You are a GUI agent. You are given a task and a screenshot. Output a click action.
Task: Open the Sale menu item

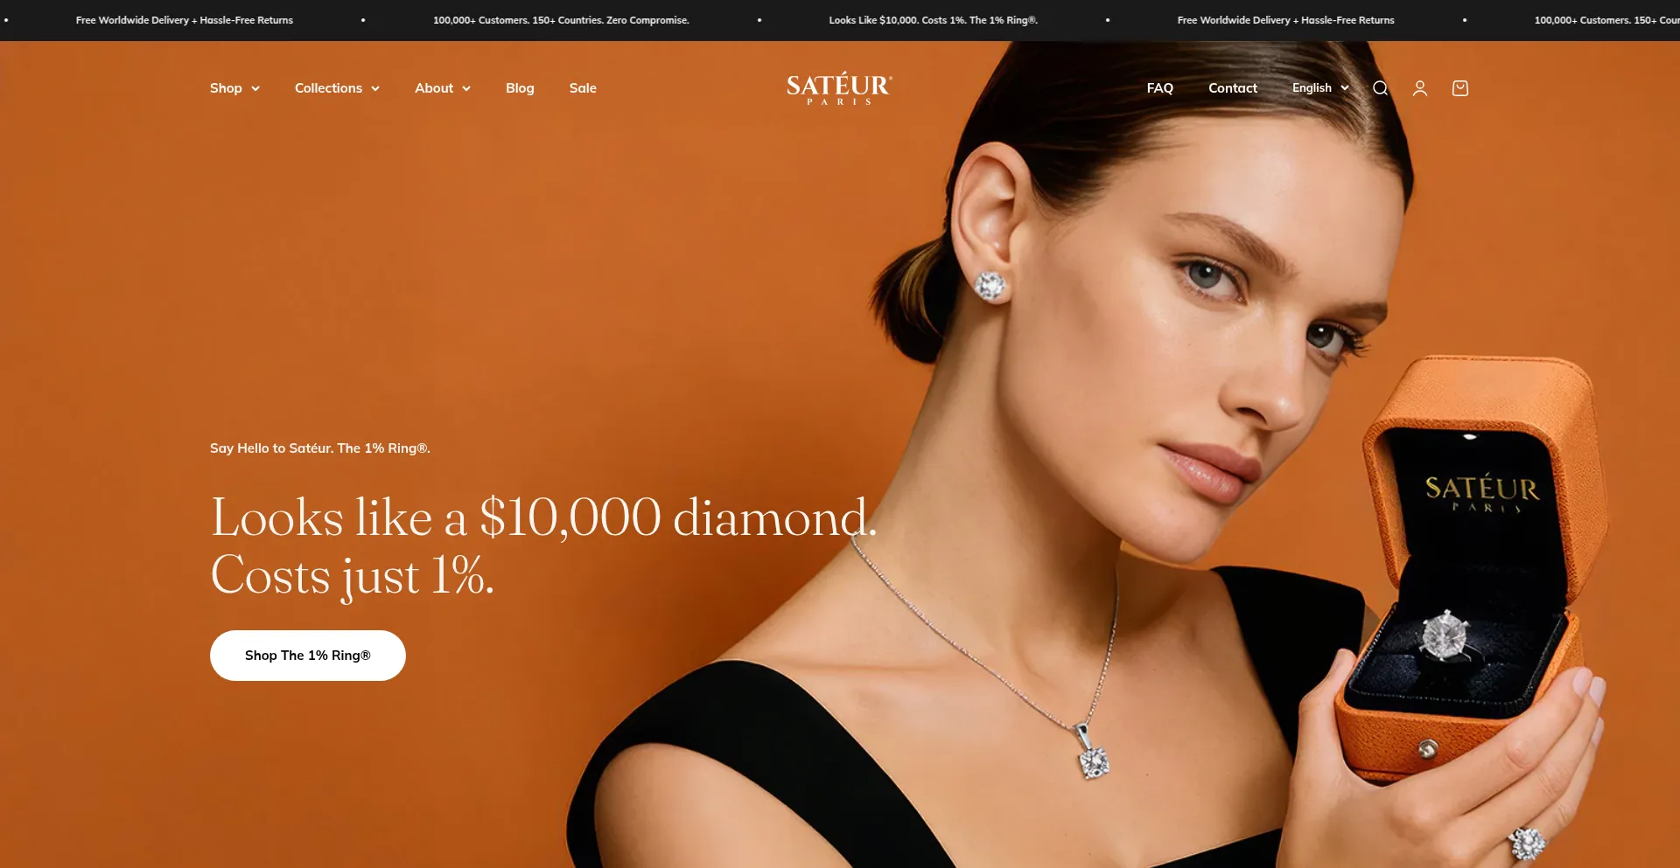[583, 88]
